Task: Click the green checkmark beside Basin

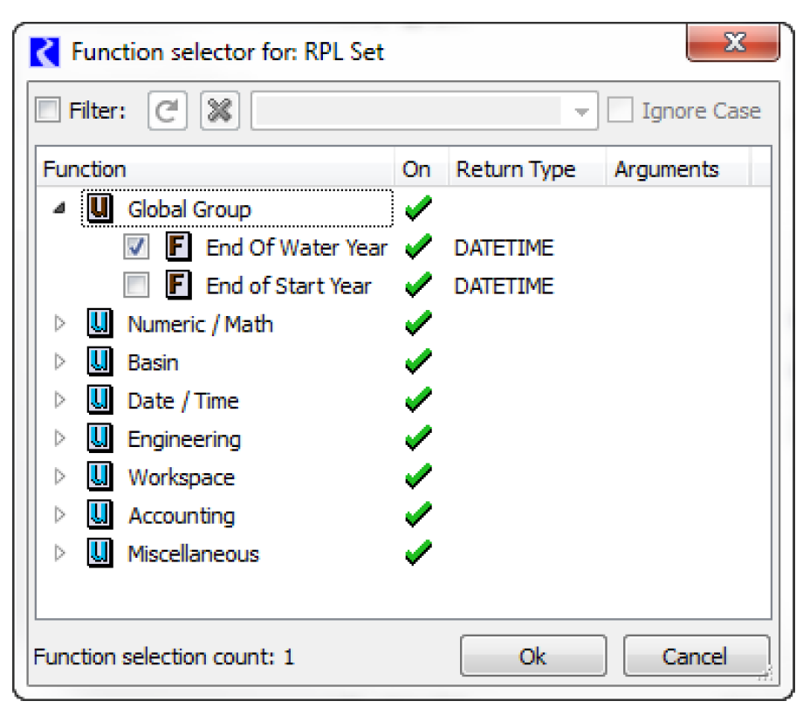Action: (419, 363)
